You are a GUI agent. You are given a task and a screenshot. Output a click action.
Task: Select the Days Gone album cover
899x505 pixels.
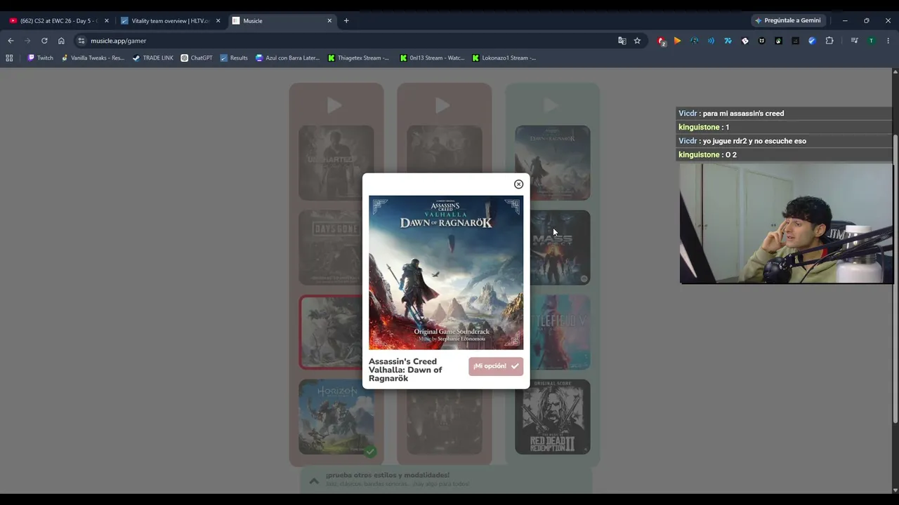click(330, 248)
